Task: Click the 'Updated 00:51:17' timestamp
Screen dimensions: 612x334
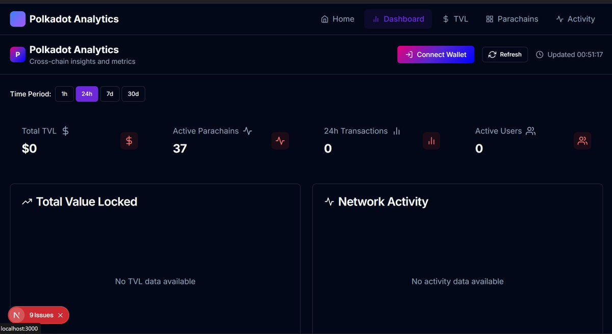Action: coord(575,55)
